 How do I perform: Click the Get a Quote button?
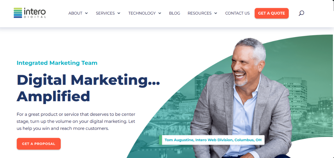[272, 13]
